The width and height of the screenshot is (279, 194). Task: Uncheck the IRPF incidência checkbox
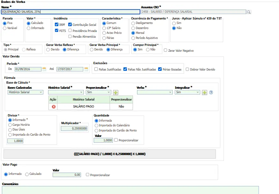click(56, 25)
